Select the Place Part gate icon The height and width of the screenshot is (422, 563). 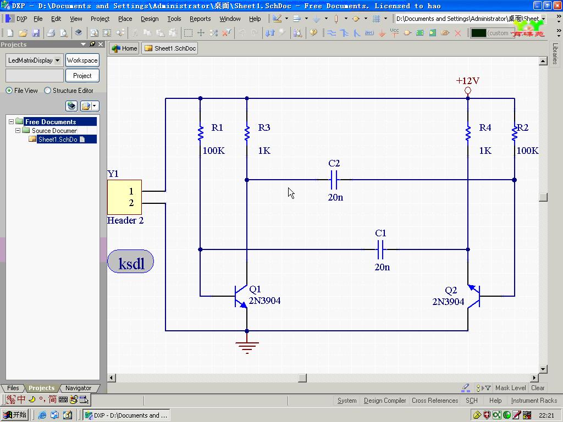[x=407, y=33]
